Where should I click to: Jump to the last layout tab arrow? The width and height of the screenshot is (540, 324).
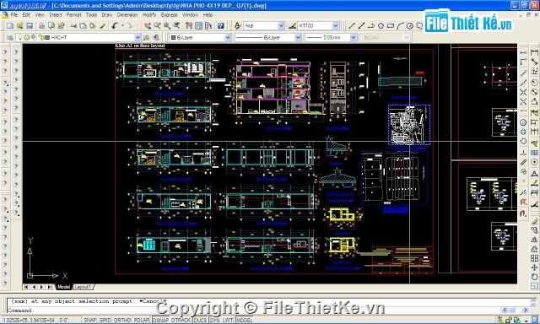(49, 287)
